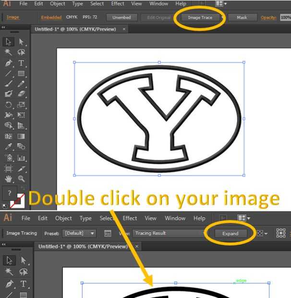
Task: Activate the Type tool in upper window
Action: coord(21,63)
